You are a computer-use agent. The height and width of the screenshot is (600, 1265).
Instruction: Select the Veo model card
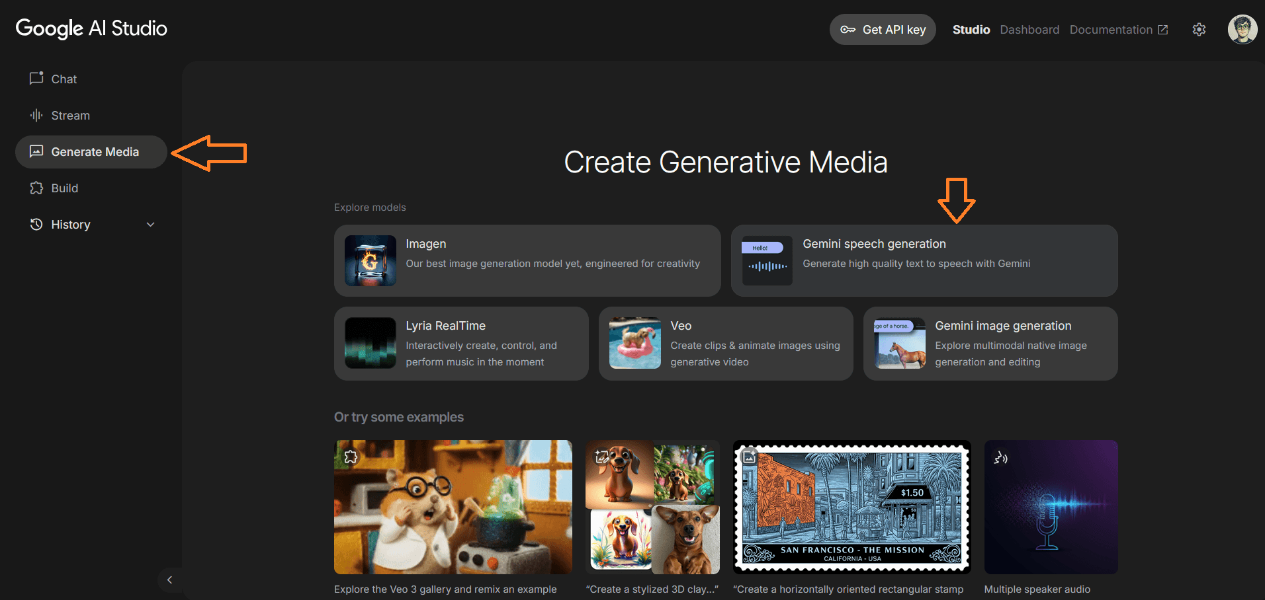coord(725,344)
